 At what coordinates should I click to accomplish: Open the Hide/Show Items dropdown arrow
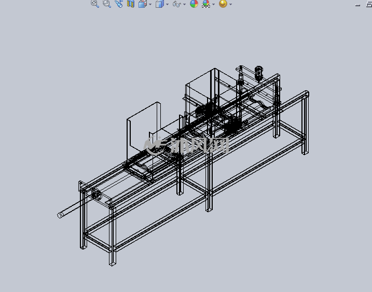click(x=185, y=4)
